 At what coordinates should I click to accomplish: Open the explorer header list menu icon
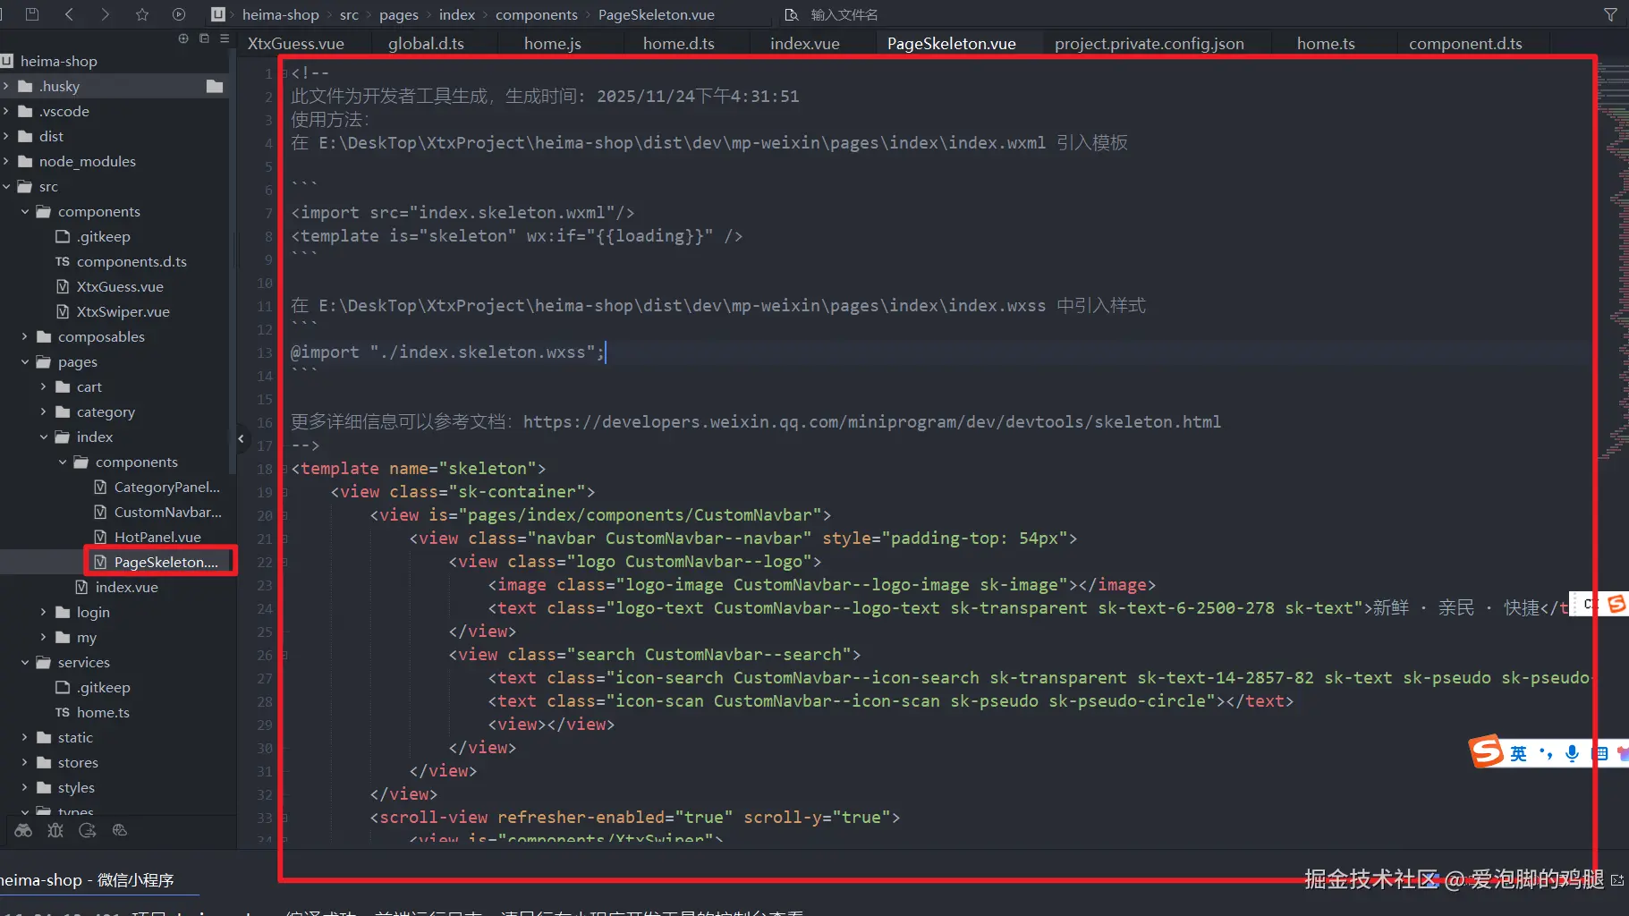tap(225, 38)
